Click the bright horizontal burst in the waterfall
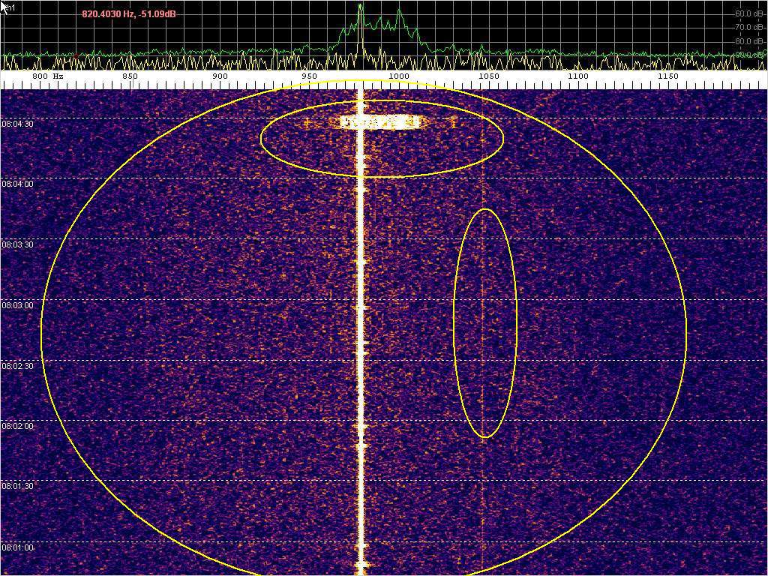The width and height of the screenshot is (768, 576). [381, 121]
